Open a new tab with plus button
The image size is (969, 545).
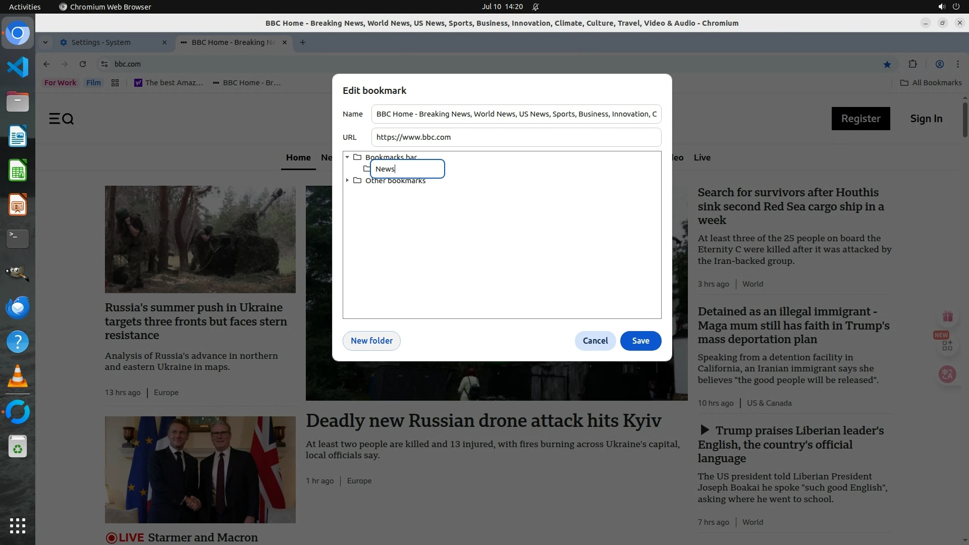(x=303, y=42)
